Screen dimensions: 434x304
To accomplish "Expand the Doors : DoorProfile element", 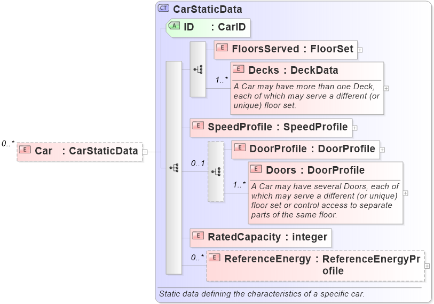I will [406, 193].
